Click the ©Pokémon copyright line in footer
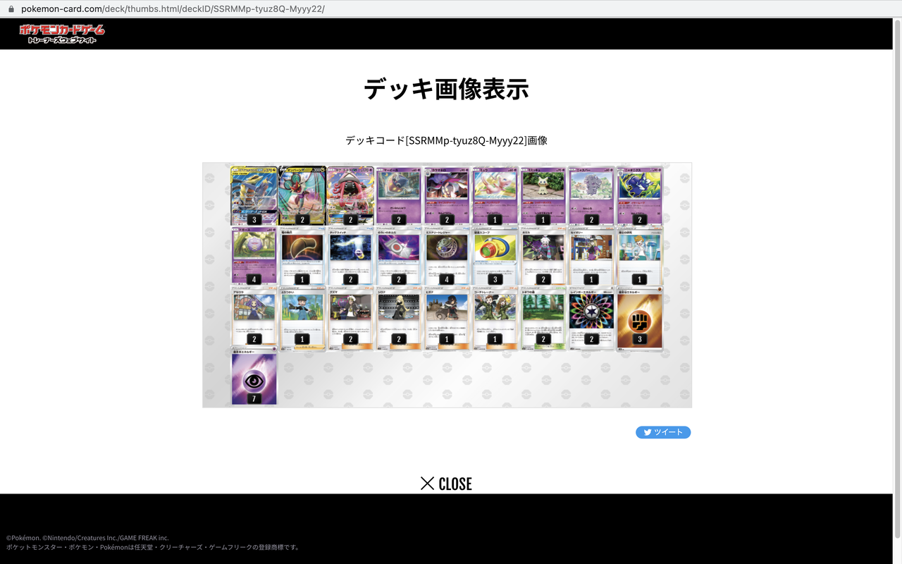This screenshot has height=564, width=902. pyautogui.click(x=87, y=537)
